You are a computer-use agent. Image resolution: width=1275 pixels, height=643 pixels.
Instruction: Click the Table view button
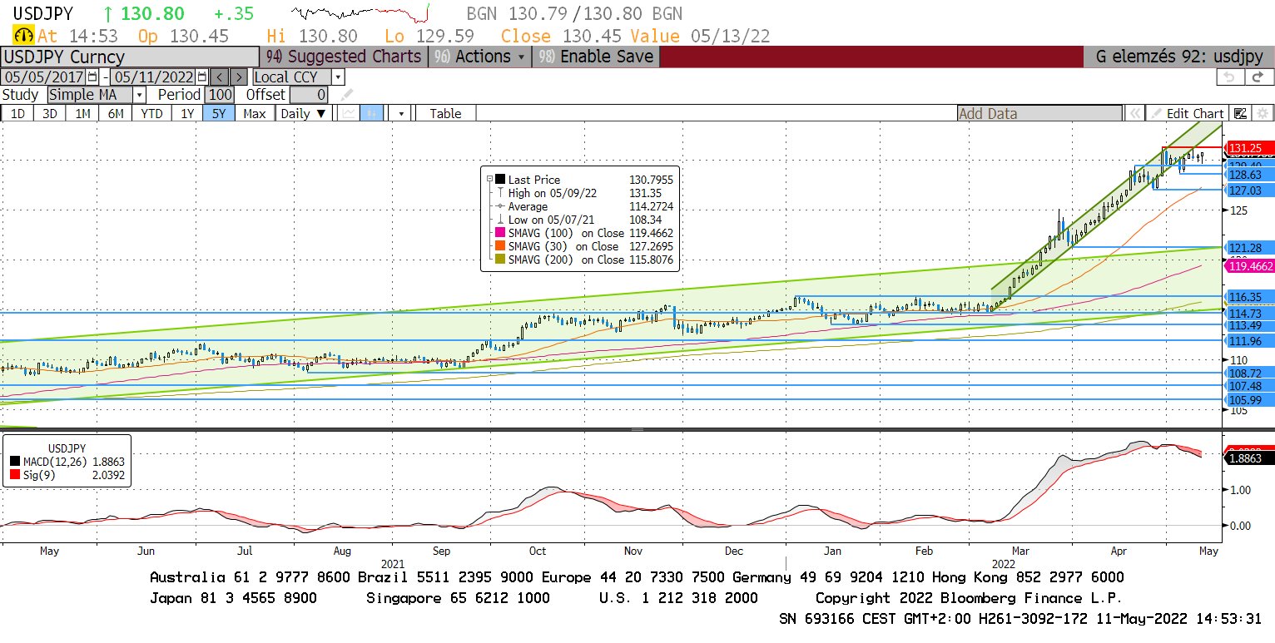(445, 113)
